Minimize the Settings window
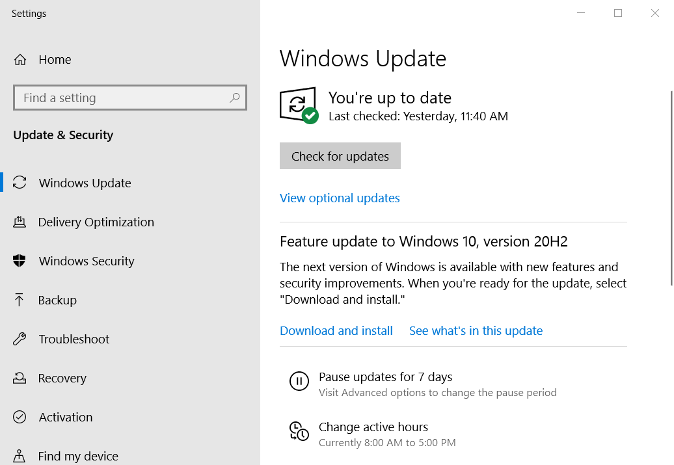The image size is (674, 465). pos(581,13)
